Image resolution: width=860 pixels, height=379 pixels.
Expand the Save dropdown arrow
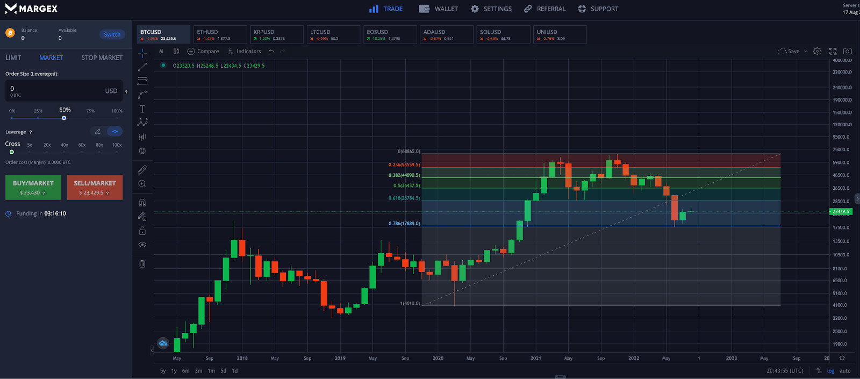(x=805, y=52)
